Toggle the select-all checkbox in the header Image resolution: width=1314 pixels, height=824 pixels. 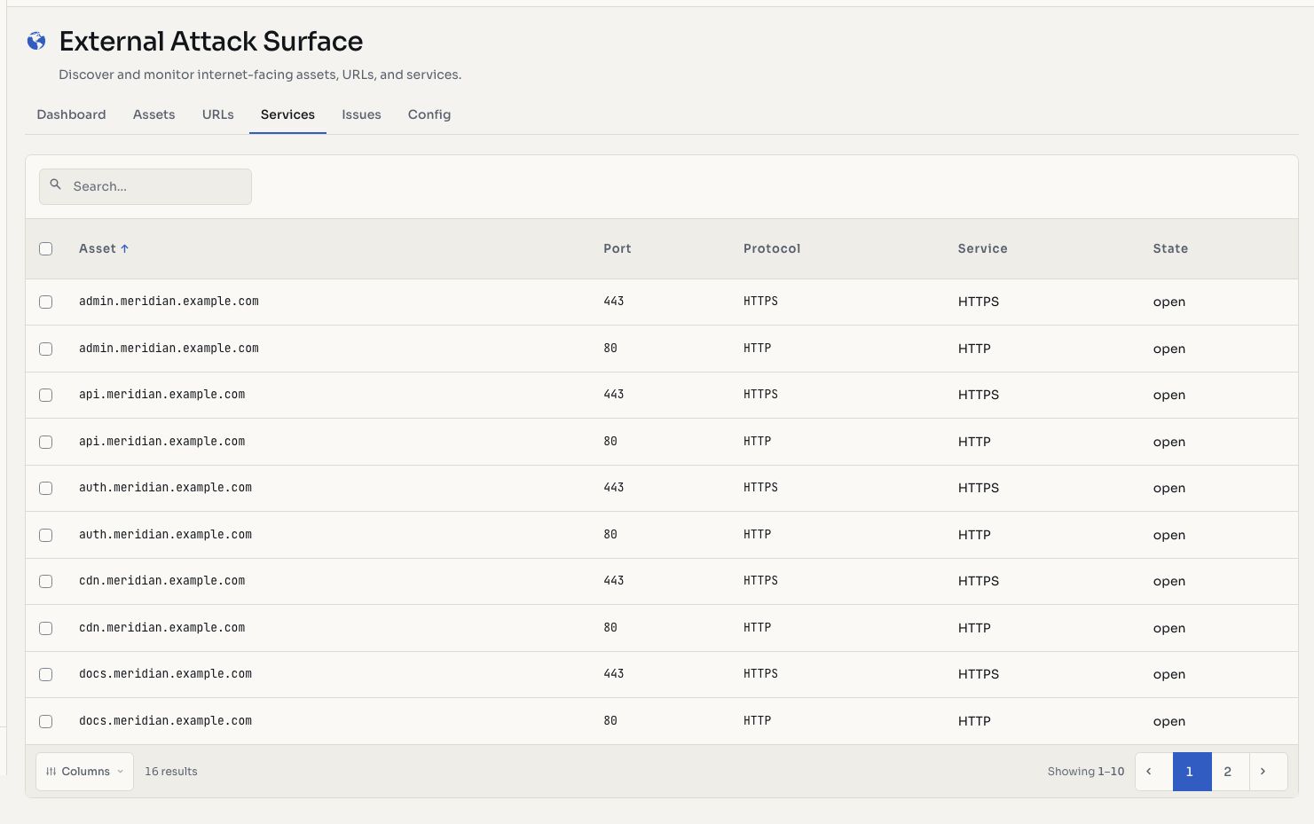tap(46, 248)
